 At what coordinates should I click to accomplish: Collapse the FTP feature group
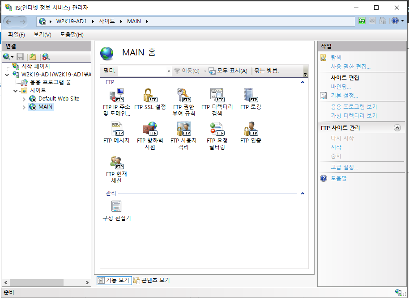tap(302, 82)
